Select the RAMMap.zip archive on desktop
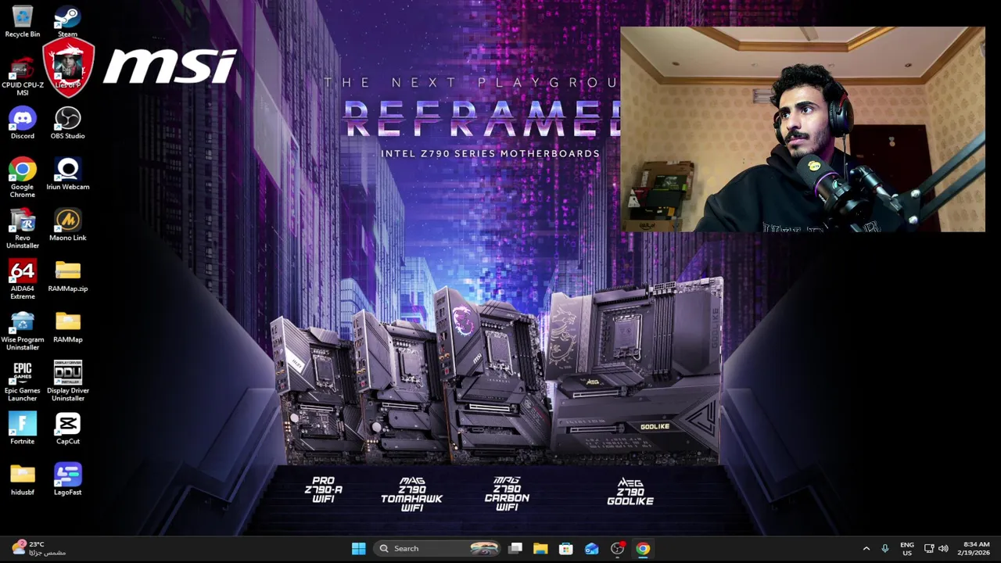This screenshot has height=563, width=1001. (x=68, y=275)
